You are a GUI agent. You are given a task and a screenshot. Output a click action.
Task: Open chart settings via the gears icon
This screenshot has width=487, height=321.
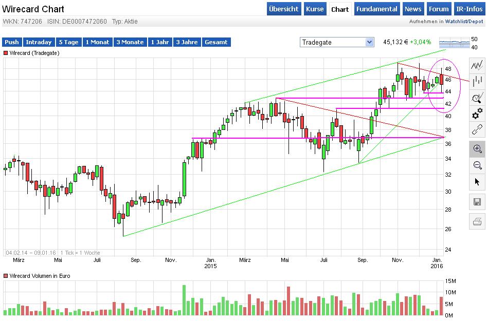(x=477, y=114)
